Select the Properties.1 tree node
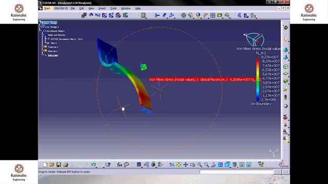This screenshot has width=328, height=184. click(53, 47)
